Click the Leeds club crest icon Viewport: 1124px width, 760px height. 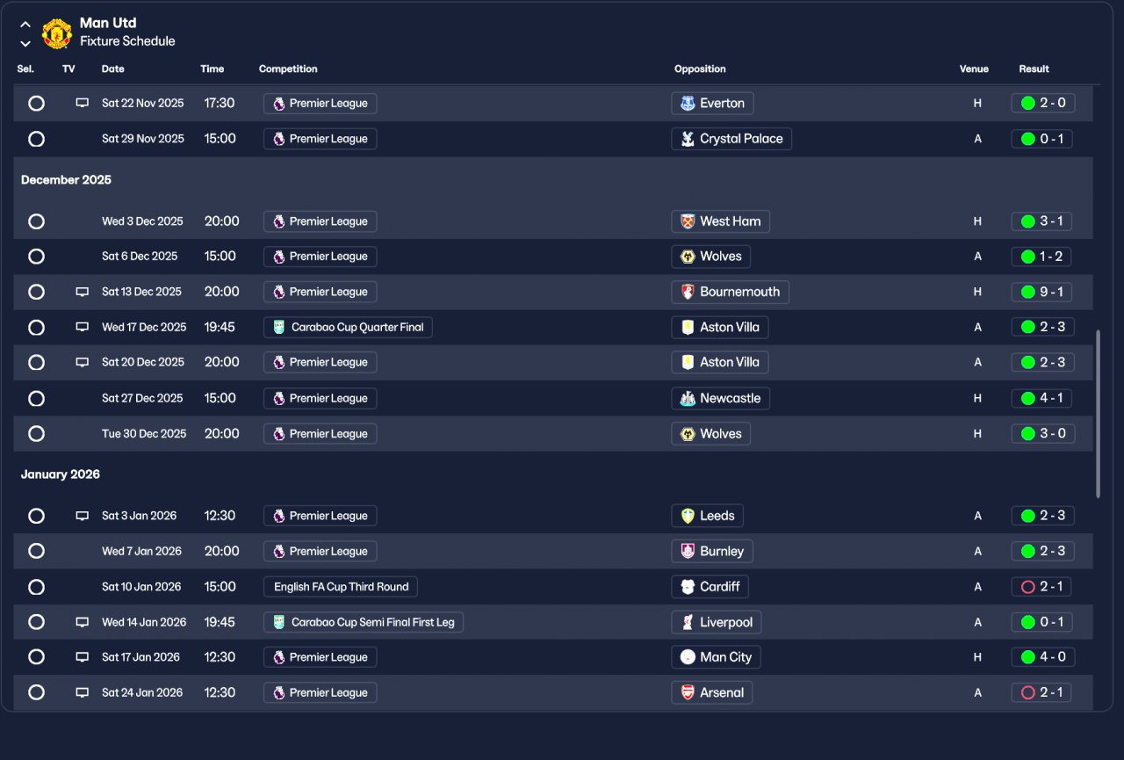click(688, 516)
